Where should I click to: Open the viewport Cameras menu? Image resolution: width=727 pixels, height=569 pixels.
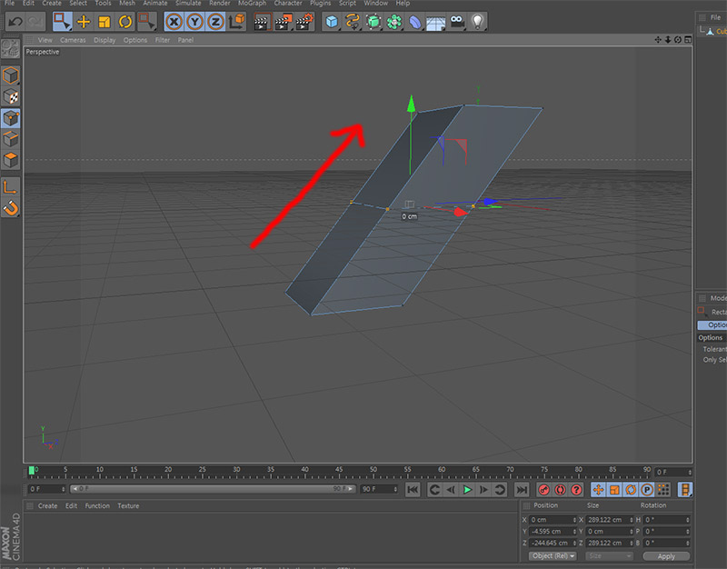pyautogui.click(x=73, y=40)
